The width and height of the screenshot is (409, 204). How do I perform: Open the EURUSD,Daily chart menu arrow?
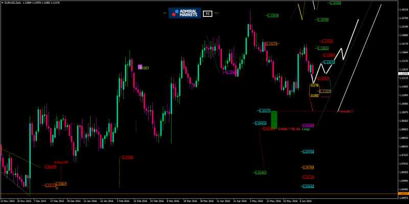point(3,3)
